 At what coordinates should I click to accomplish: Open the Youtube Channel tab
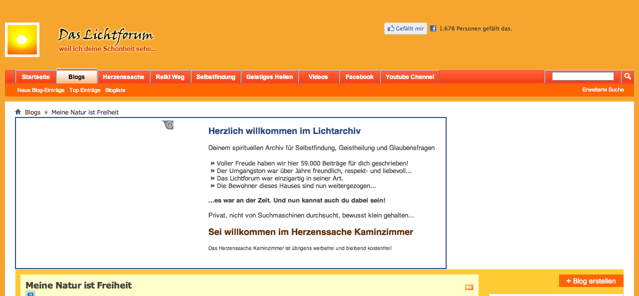410,77
